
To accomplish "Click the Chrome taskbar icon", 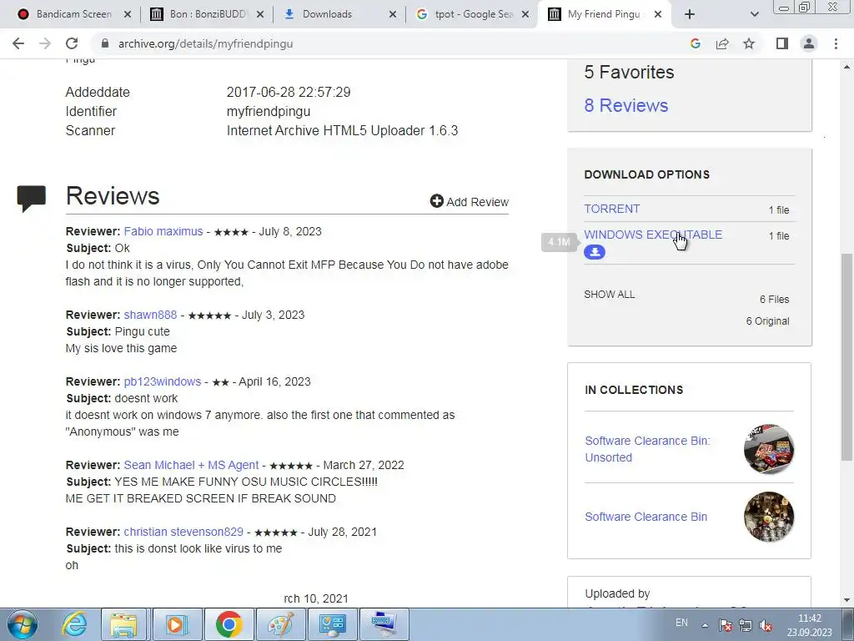I will [229, 624].
